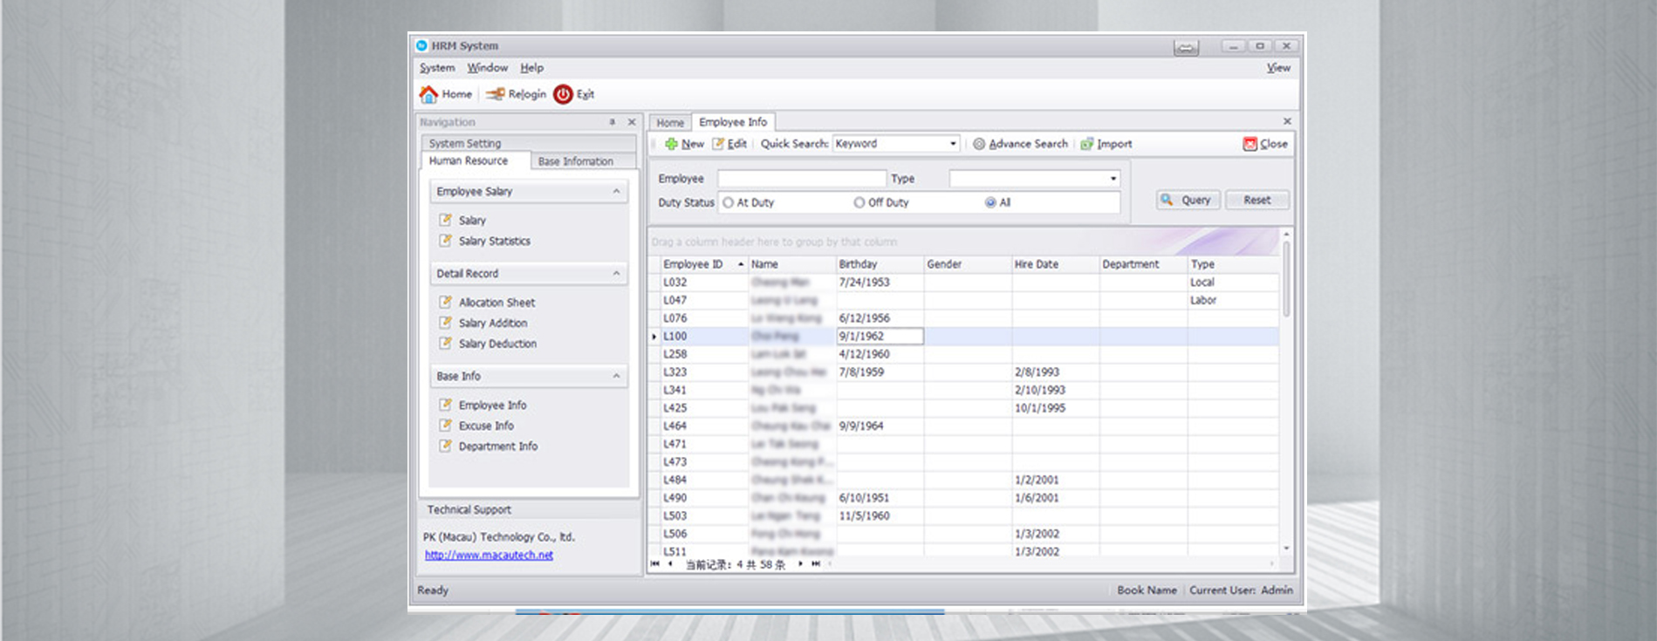Go to last record in navigator
Screen dimensions: 1657x641
(816, 564)
